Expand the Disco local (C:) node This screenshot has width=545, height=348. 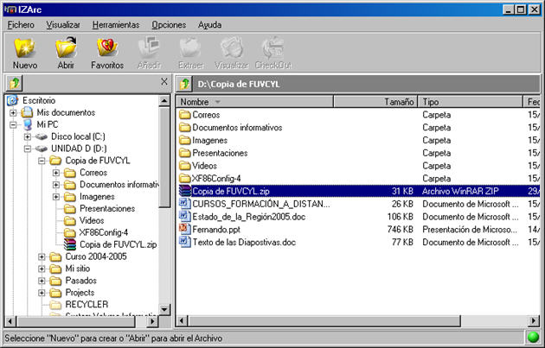[x=29, y=136]
